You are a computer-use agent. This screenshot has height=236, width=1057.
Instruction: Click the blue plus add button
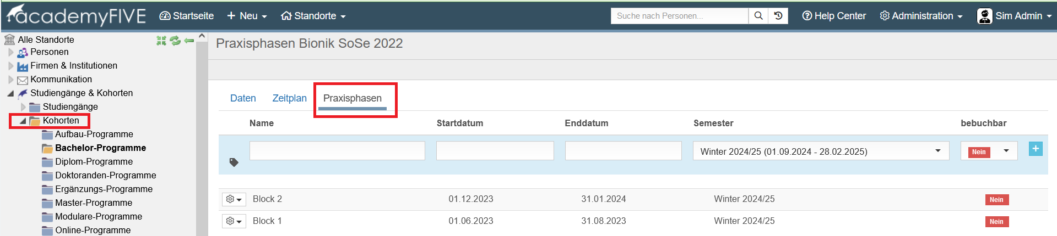click(x=1036, y=149)
